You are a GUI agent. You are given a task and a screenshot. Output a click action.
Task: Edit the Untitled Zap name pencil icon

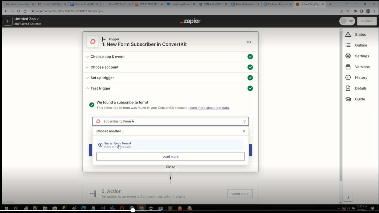[38, 19]
